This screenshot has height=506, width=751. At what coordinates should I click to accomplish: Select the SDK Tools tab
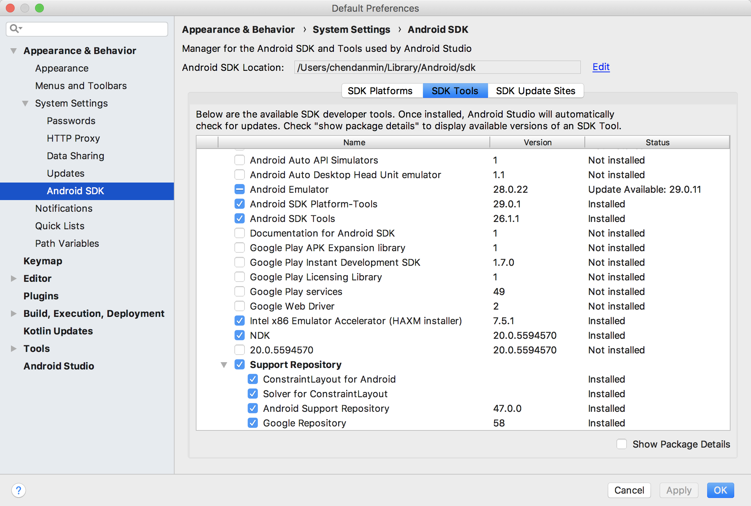[455, 91]
